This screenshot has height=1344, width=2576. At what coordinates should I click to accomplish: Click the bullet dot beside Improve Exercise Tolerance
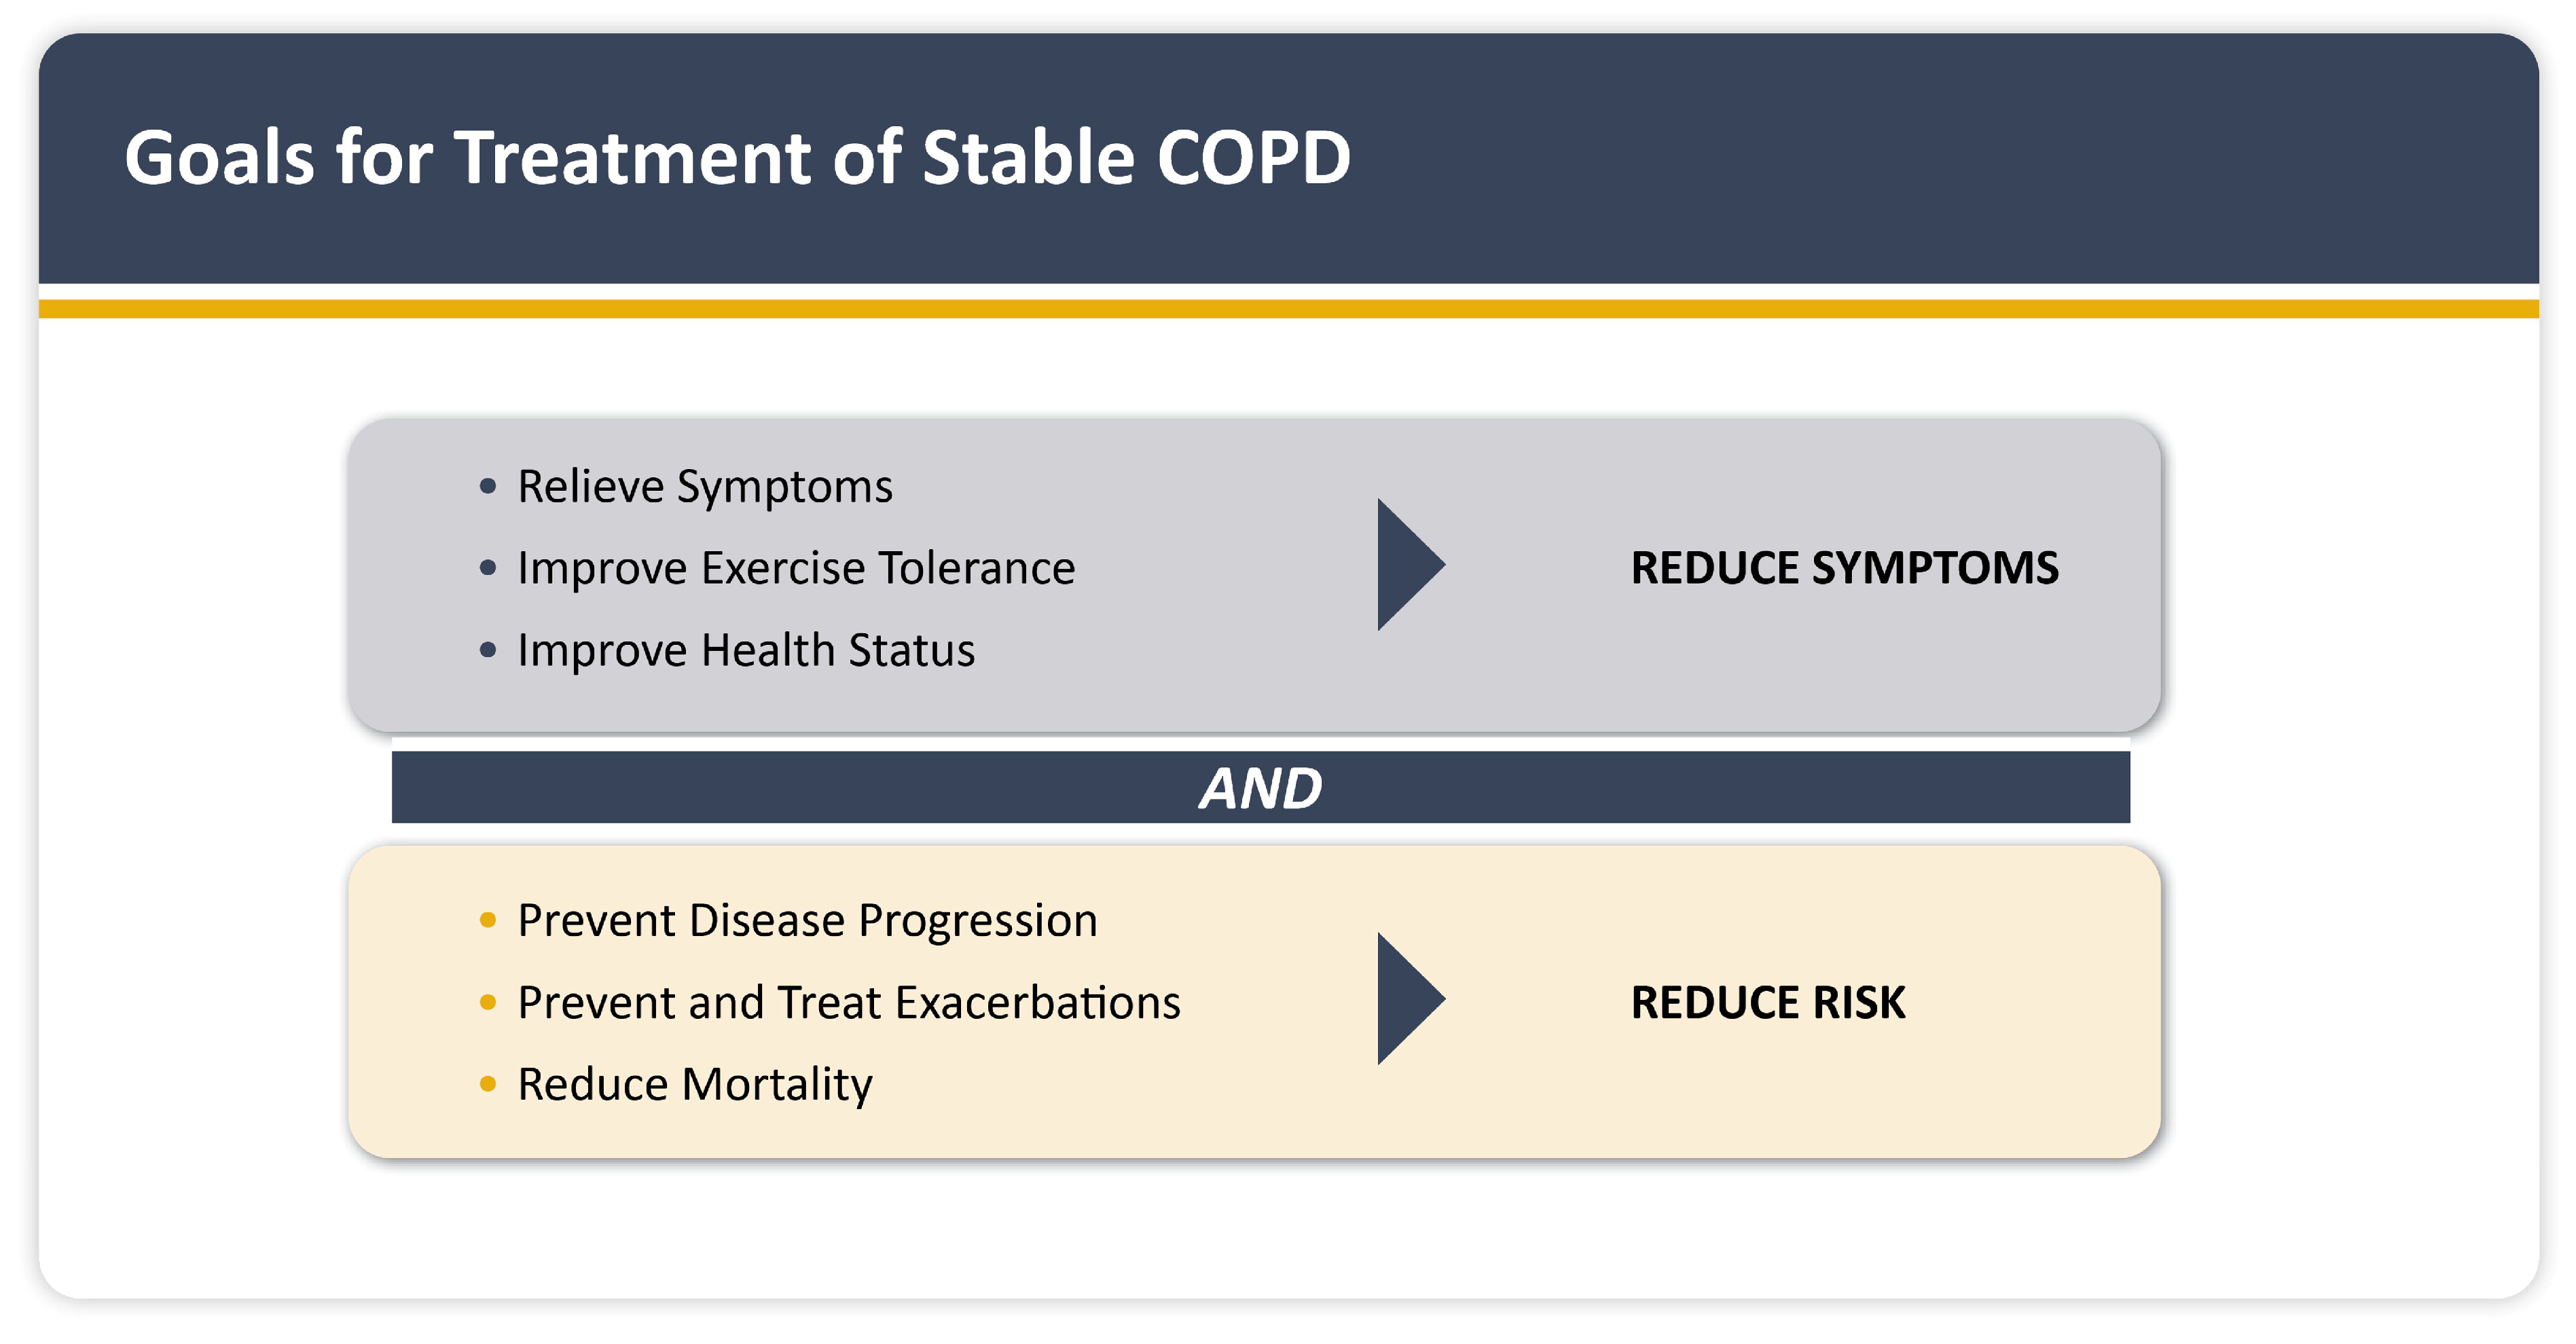click(488, 569)
